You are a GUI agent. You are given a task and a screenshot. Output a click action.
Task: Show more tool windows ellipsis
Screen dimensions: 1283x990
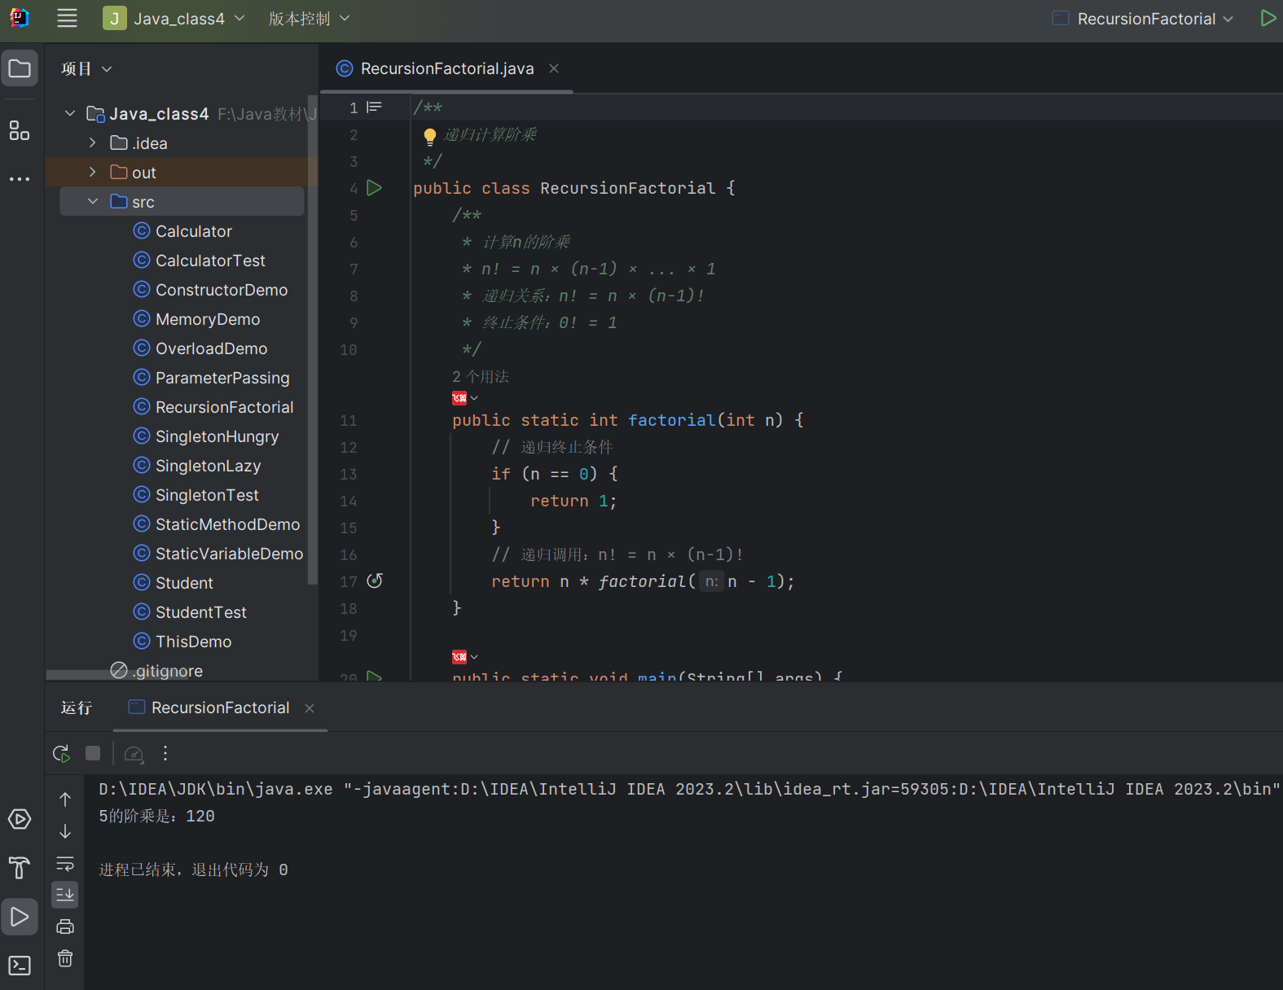tap(20, 178)
